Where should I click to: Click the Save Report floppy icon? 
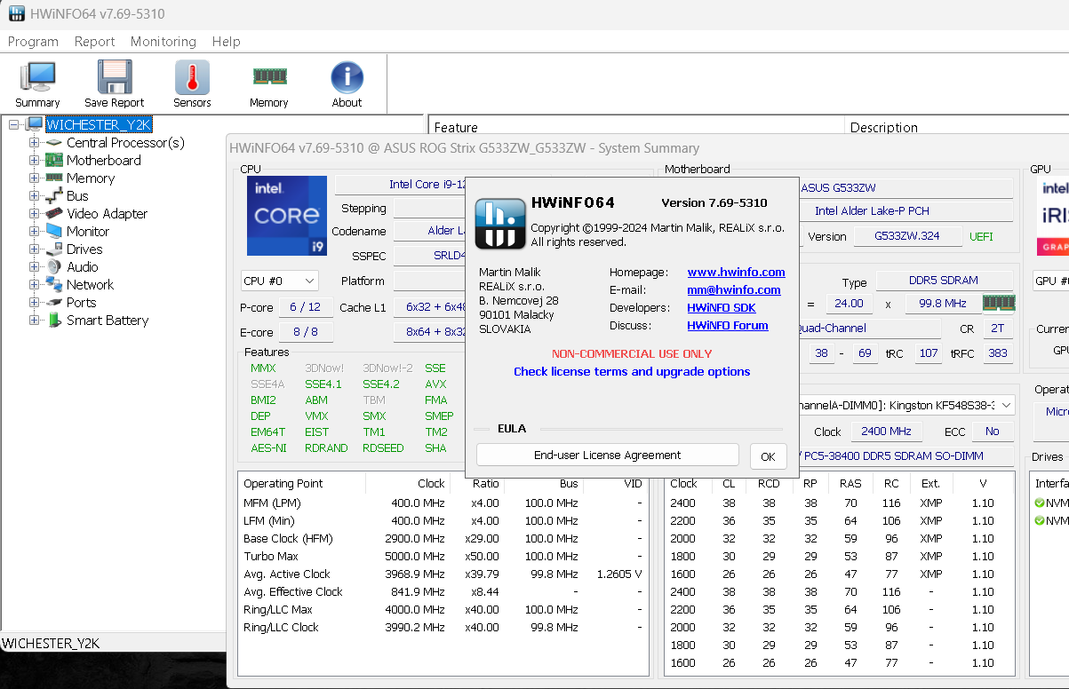(115, 77)
